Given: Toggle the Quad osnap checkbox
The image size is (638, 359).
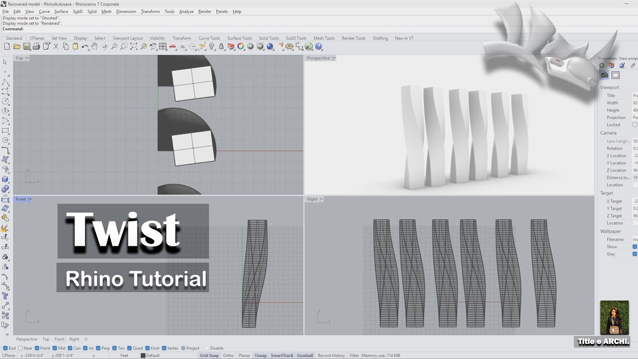Looking at the screenshot, I should coord(129,348).
